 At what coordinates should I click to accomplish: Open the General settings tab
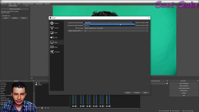pyautogui.click(x=57, y=23)
